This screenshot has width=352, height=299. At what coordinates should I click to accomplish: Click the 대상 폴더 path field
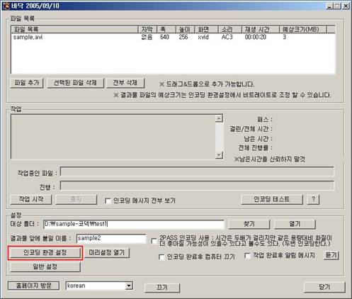tap(134, 224)
